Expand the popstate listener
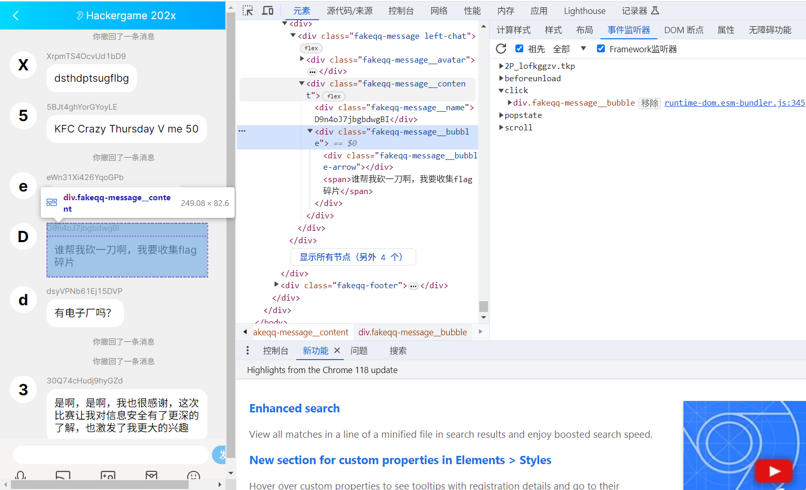The width and height of the screenshot is (806, 490). point(501,115)
